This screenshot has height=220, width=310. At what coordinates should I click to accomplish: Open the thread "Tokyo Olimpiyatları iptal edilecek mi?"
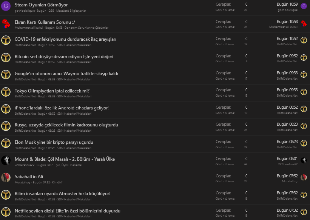click(x=52, y=91)
